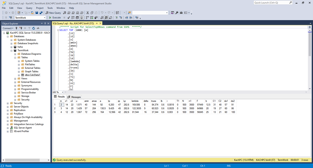The height and width of the screenshot is (168, 313).
Task: Open the Connect dropdown in Object Explorer
Action: (8, 28)
